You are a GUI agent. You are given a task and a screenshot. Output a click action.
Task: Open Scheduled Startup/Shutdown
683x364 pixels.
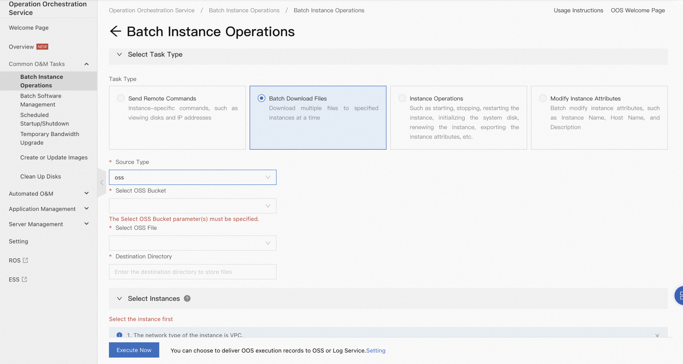pos(44,119)
